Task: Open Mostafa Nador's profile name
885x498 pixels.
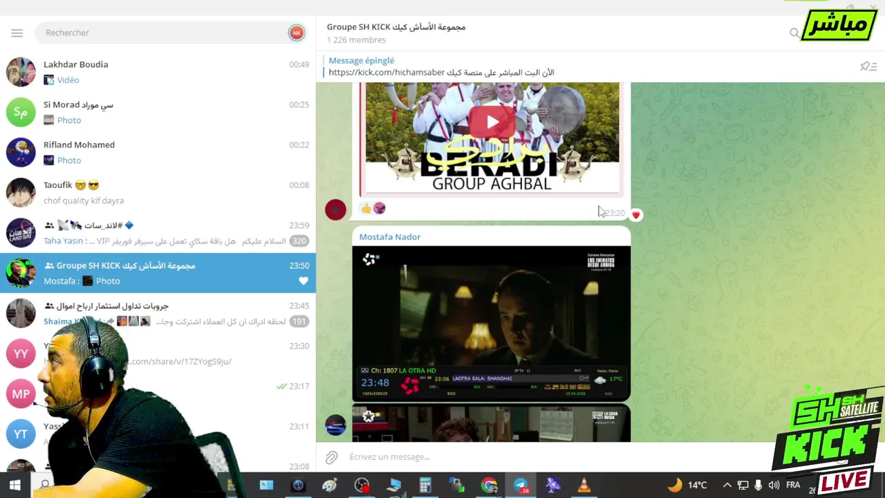Action: pos(390,237)
